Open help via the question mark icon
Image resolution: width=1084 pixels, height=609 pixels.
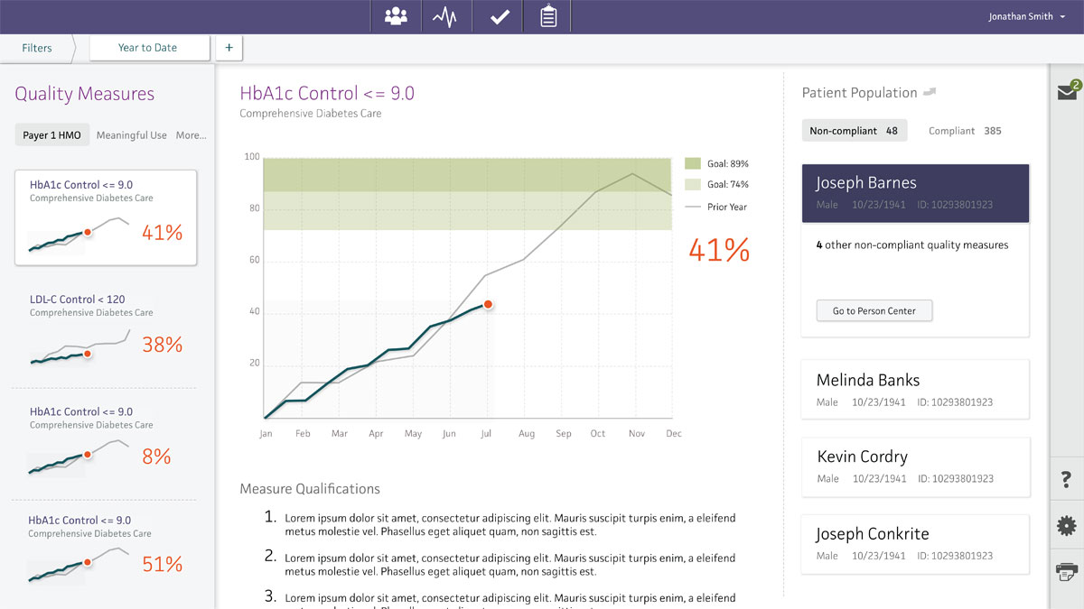(x=1066, y=482)
